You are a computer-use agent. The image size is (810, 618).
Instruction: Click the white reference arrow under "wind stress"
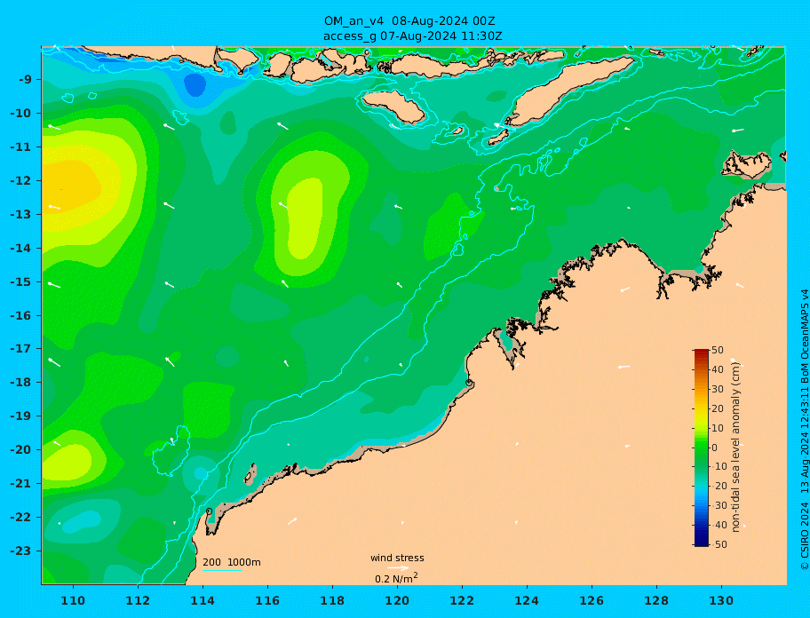pos(398,568)
